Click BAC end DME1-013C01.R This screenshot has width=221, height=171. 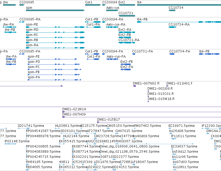160,94
